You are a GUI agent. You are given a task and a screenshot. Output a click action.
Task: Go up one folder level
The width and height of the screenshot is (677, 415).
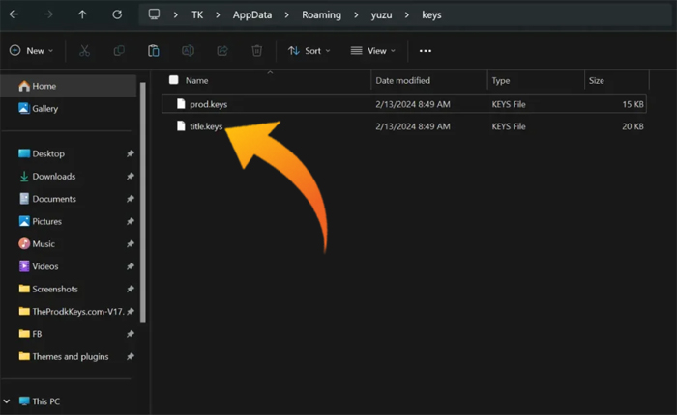pyautogui.click(x=82, y=15)
